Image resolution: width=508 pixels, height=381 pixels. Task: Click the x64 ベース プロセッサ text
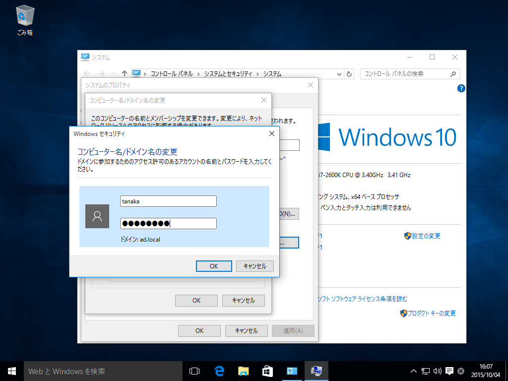click(x=375, y=196)
